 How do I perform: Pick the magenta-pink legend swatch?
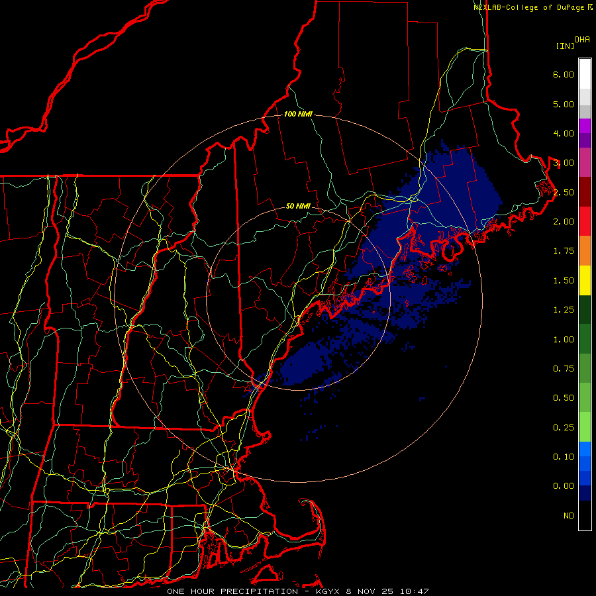coord(585,162)
